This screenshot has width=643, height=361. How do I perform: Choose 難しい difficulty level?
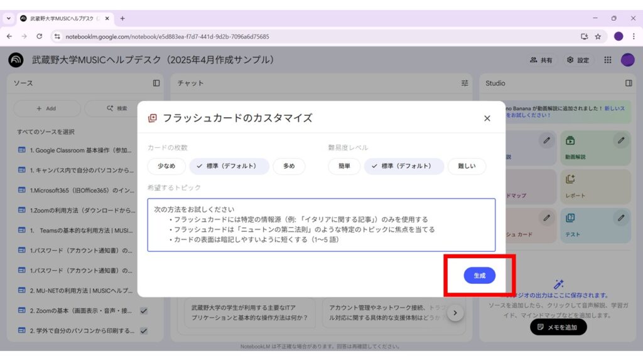[x=467, y=166]
